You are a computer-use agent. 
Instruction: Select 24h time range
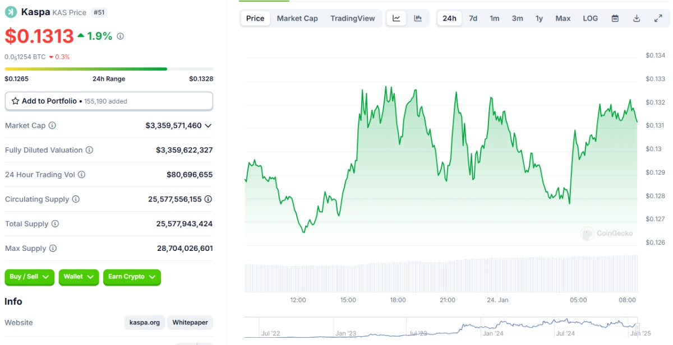coord(450,18)
